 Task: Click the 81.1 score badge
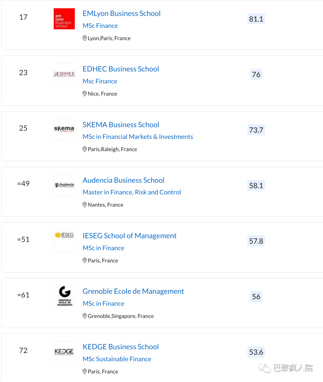[256, 19]
